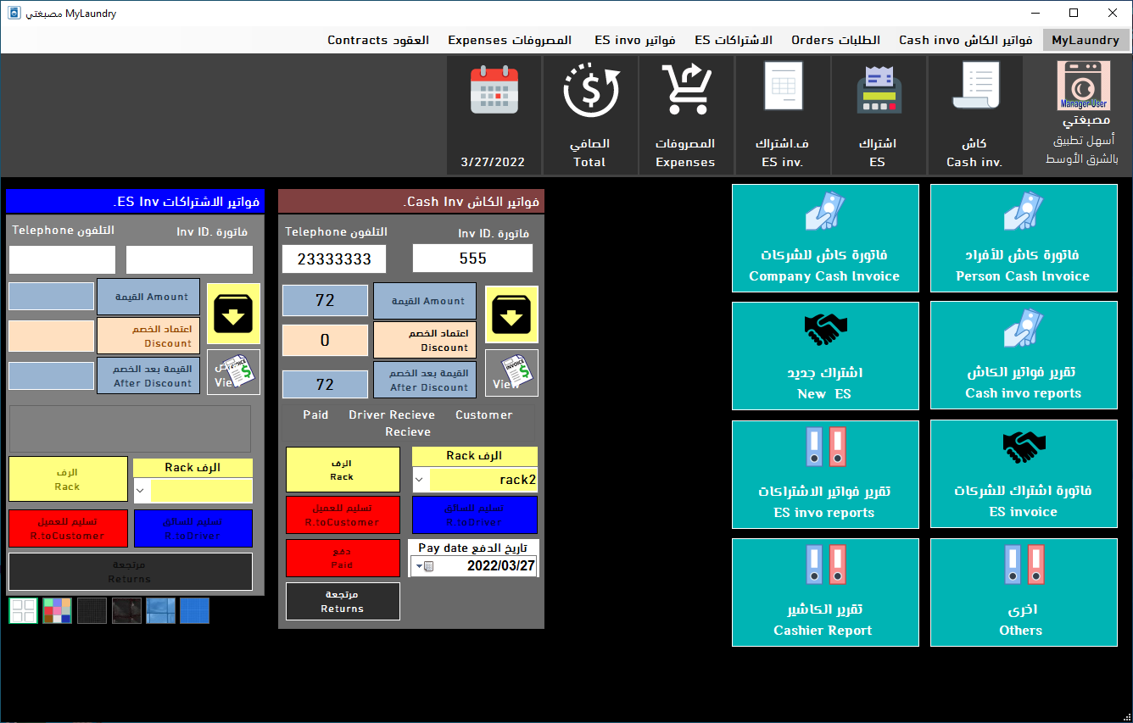
Task: Open the Expenses menu
Action: (510, 40)
